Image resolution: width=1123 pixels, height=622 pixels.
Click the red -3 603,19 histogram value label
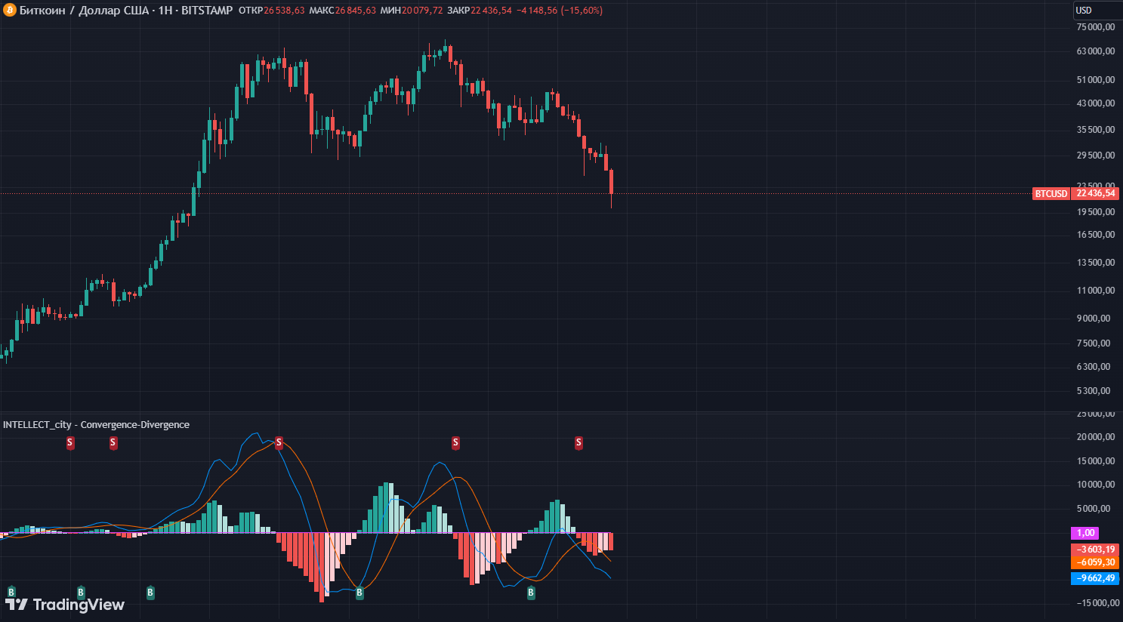click(1095, 550)
